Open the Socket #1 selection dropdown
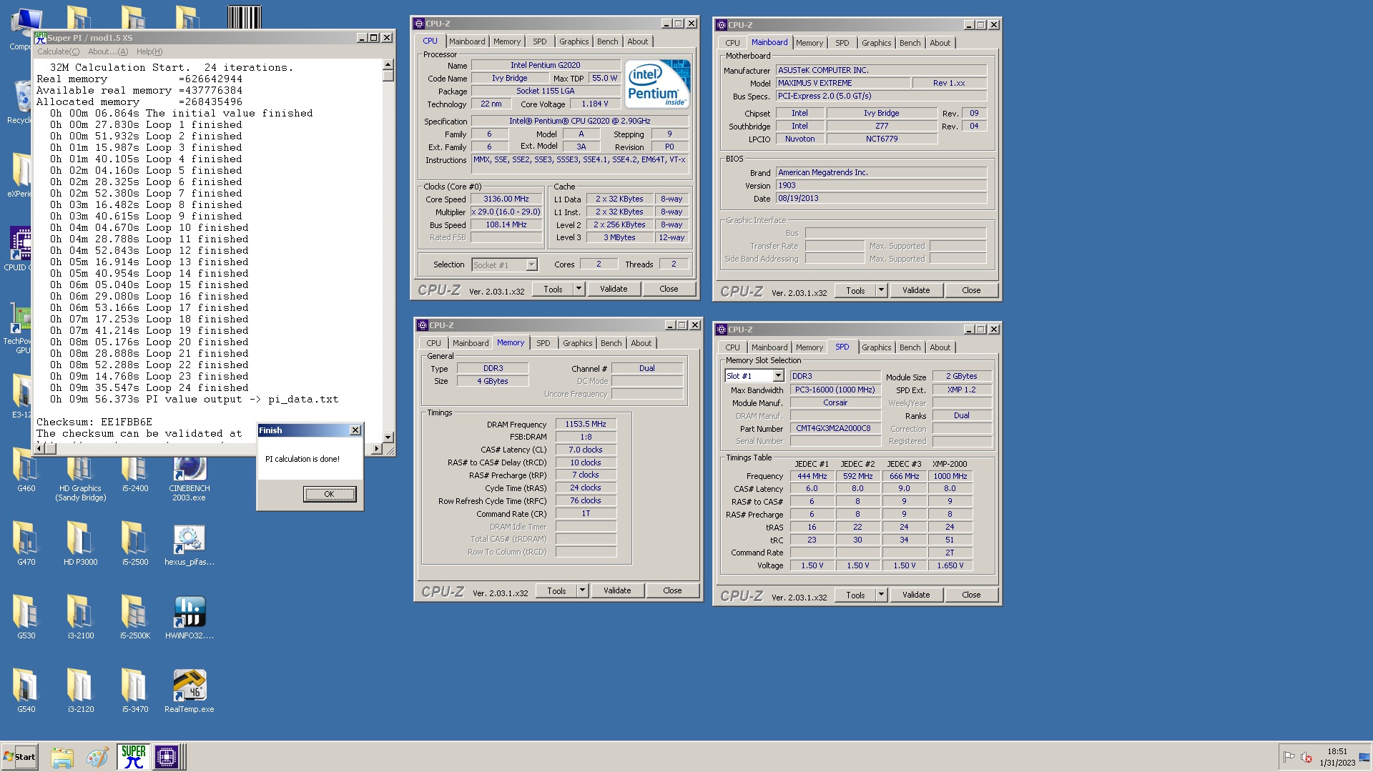Screen dimensions: 1373x772 pos(531,265)
